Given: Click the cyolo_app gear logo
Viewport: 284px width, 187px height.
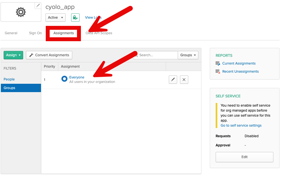Looking at the screenshot, I should (x=21, y=12).
